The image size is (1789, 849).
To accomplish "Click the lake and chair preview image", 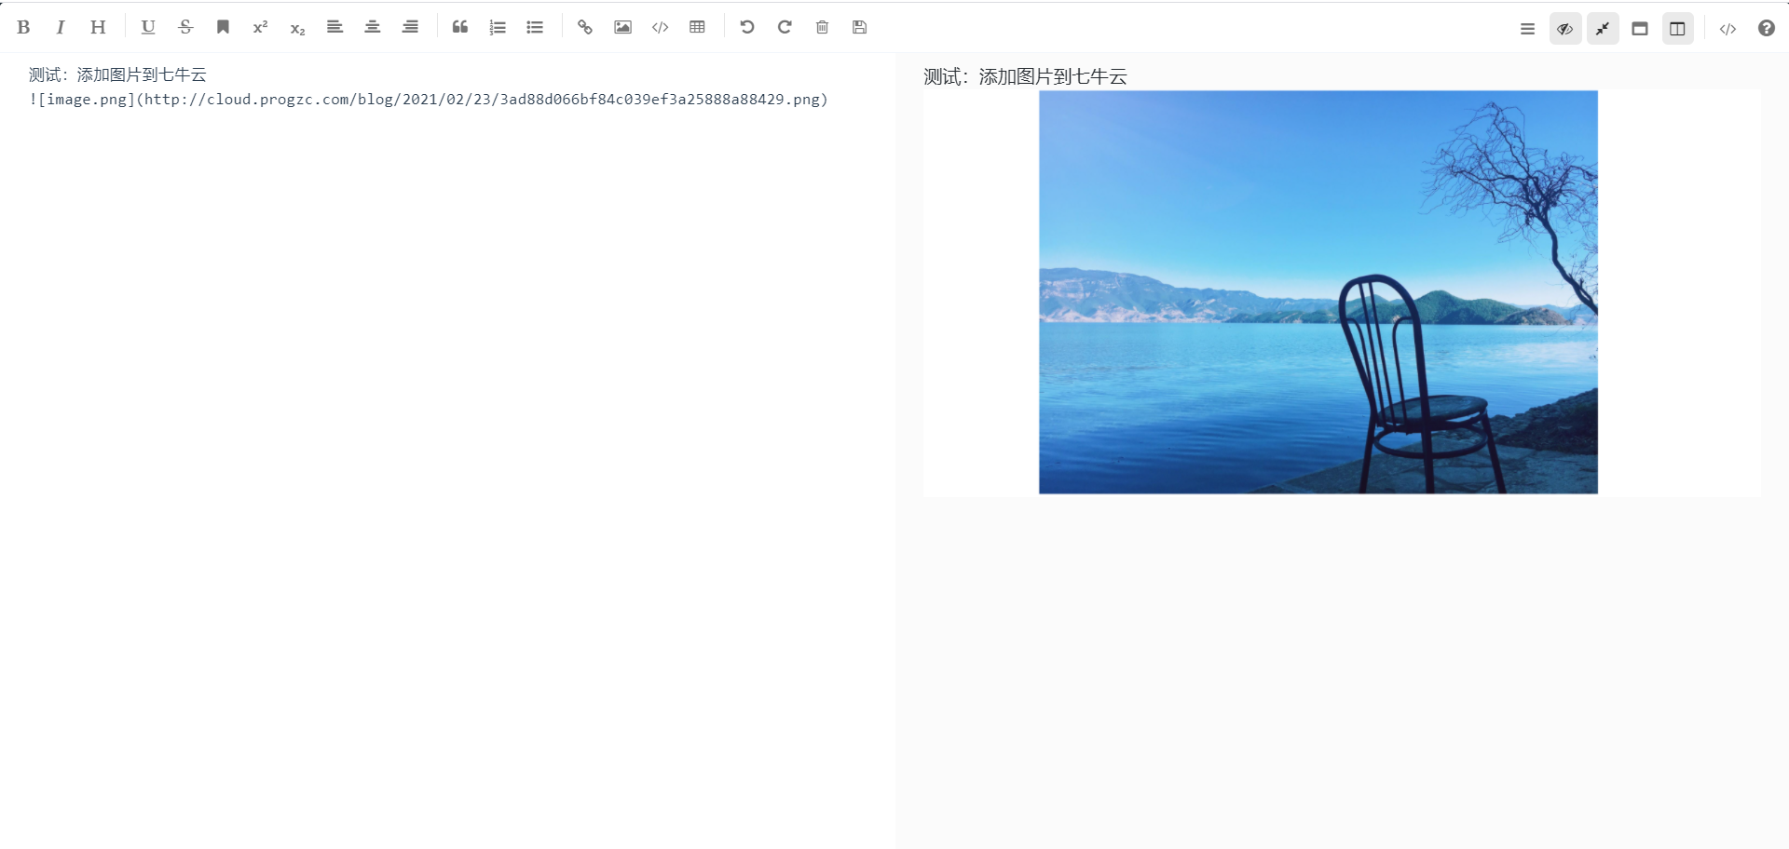I will (x=1318, y=292).
